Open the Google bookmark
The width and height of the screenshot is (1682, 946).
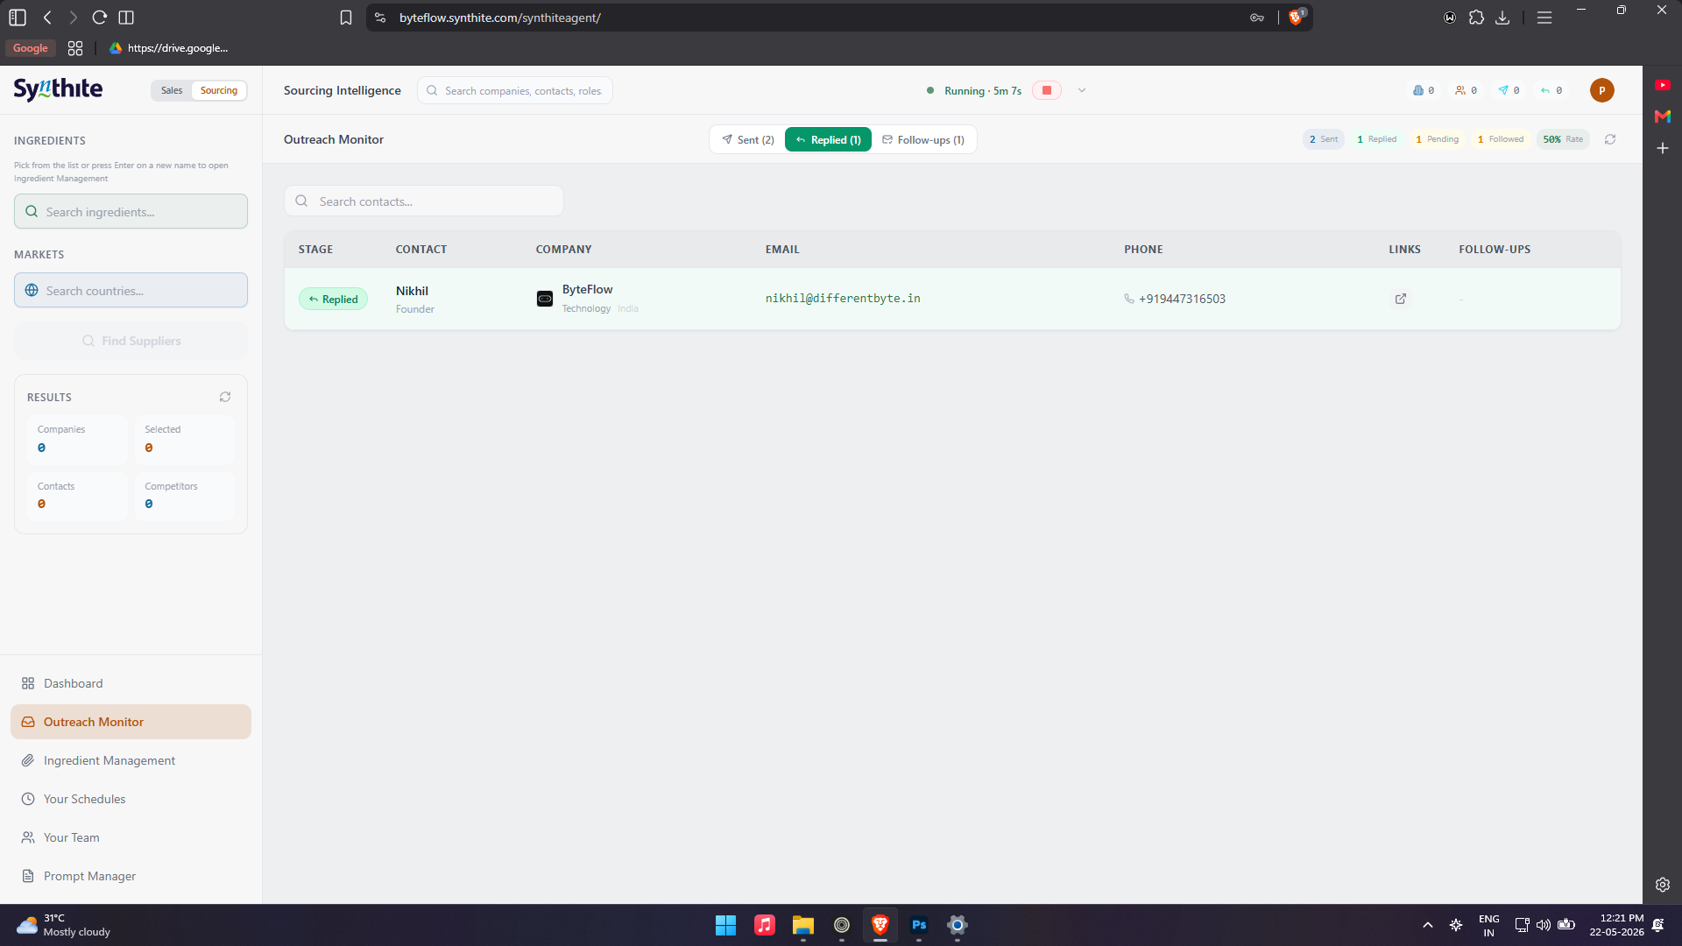pos(31,48)
